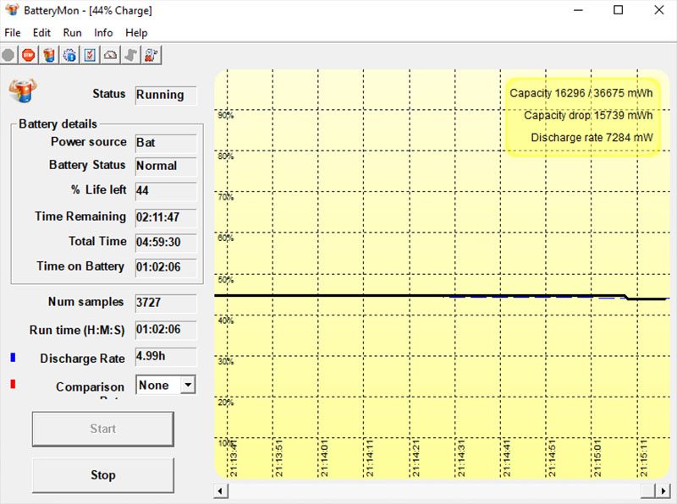Click the Status field showing Running
Image resolution: width=677 pixels, height=504 pixels.
coord(166,95)
